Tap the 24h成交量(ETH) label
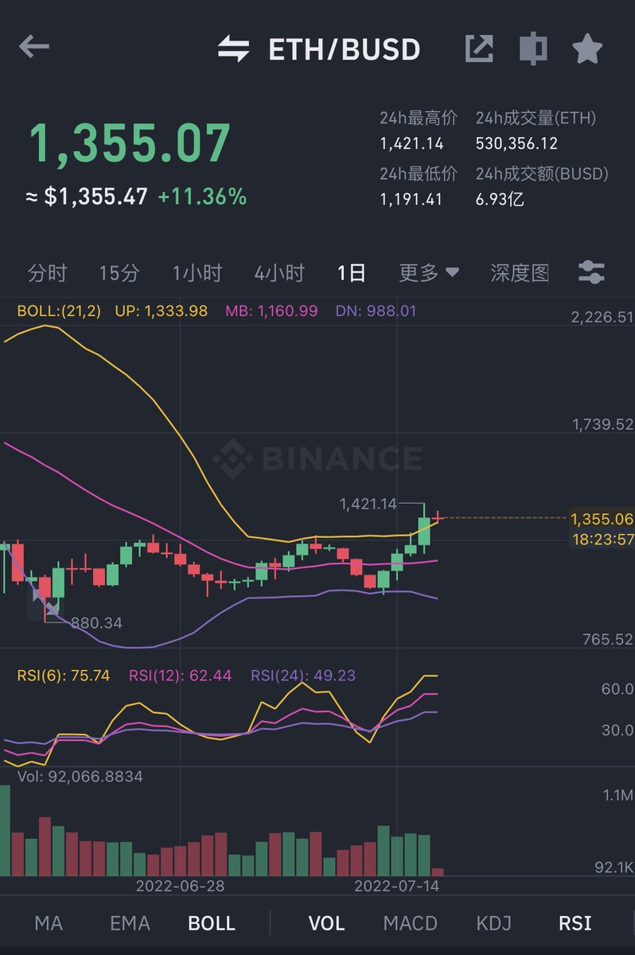 pos(536,118)
